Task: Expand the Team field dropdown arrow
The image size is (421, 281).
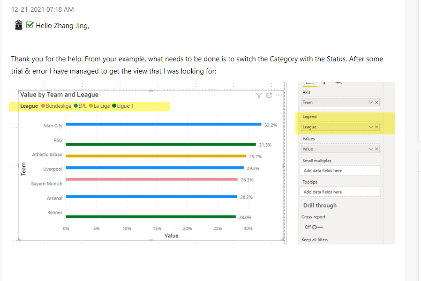Action: pos(370,103)
